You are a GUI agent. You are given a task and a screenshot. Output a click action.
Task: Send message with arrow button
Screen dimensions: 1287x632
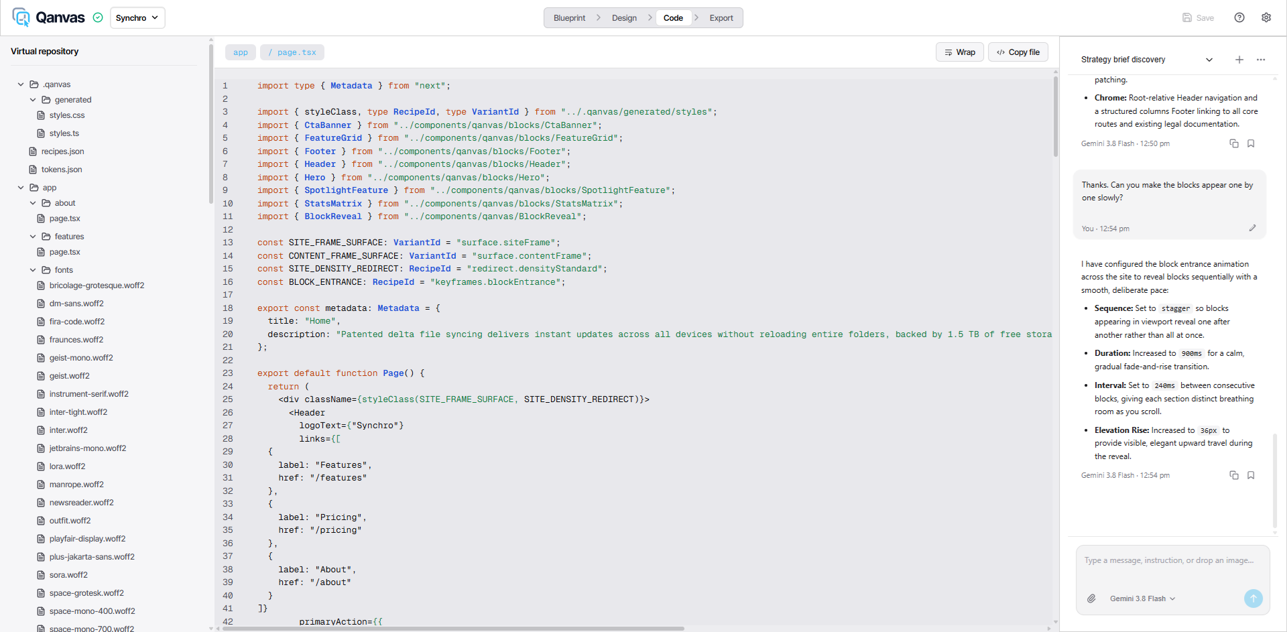point(1253,598)
